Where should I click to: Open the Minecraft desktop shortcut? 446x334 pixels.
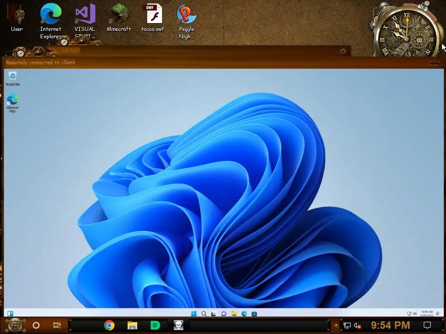point(118,17)
